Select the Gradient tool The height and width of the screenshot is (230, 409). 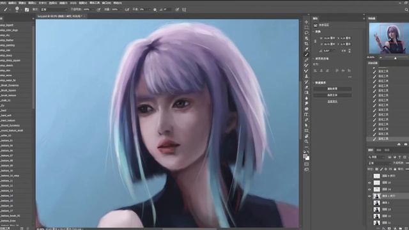coord(307,93)
